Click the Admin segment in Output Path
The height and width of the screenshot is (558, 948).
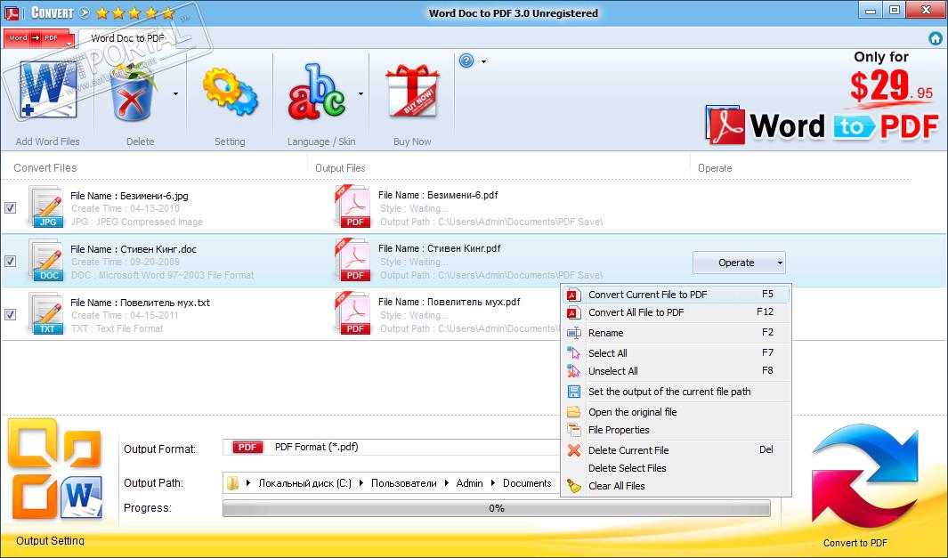(469, 483)
